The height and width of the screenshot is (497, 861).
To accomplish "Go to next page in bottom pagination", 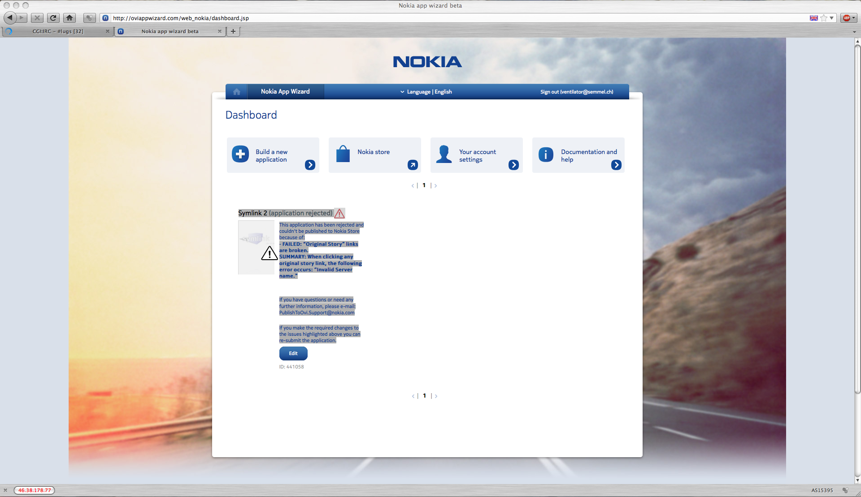I will pos(436,396).
